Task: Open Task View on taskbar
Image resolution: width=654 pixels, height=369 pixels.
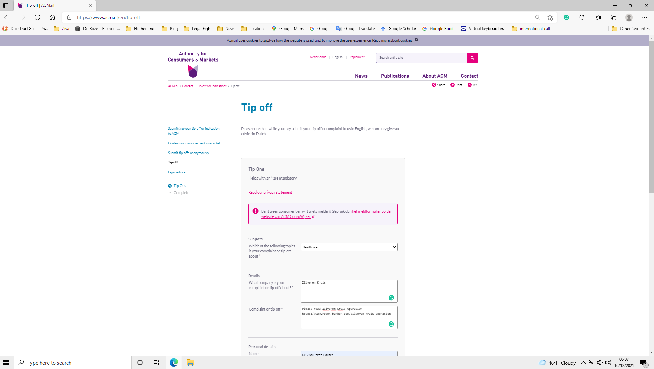Action: (x=156, y=363)
